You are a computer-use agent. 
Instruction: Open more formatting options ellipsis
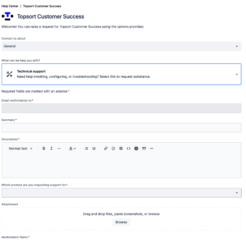coord(59,149)
